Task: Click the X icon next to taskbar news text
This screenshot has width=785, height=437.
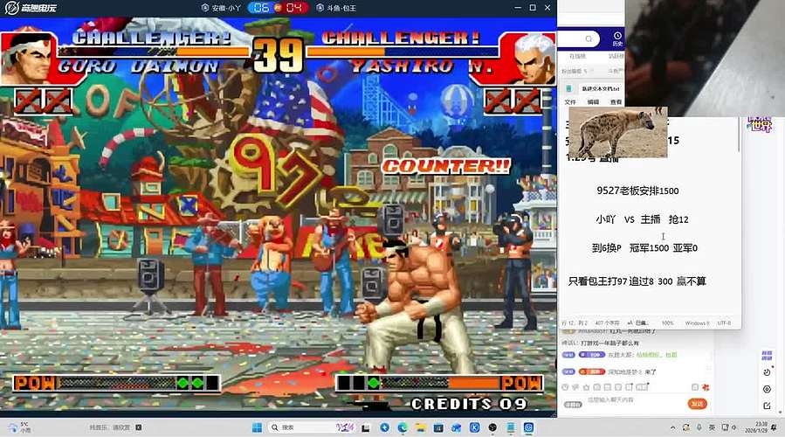Action: click(139, 427)
